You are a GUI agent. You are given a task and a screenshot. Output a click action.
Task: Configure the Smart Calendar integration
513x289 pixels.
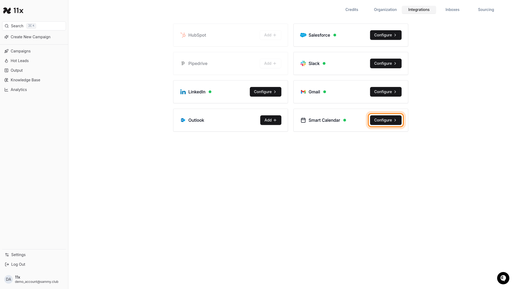[x=386, y=120]
